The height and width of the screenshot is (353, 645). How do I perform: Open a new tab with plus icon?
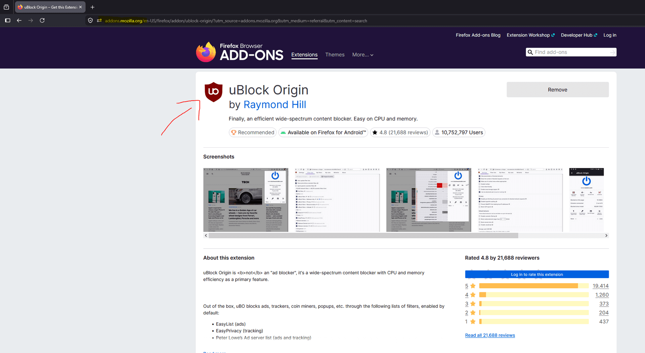(92, 7)
